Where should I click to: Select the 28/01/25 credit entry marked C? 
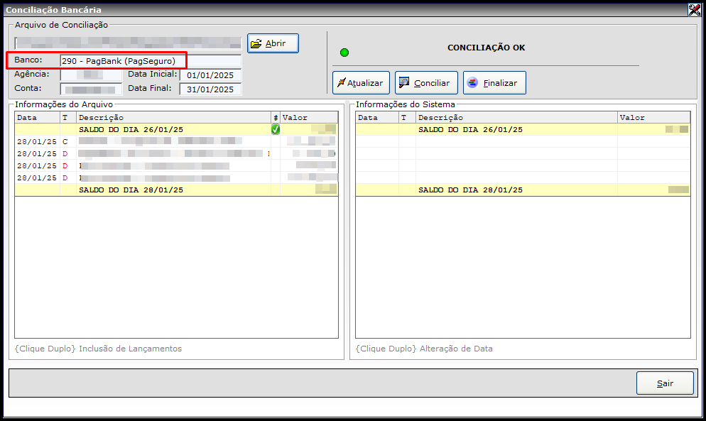(x=176, y=141)
